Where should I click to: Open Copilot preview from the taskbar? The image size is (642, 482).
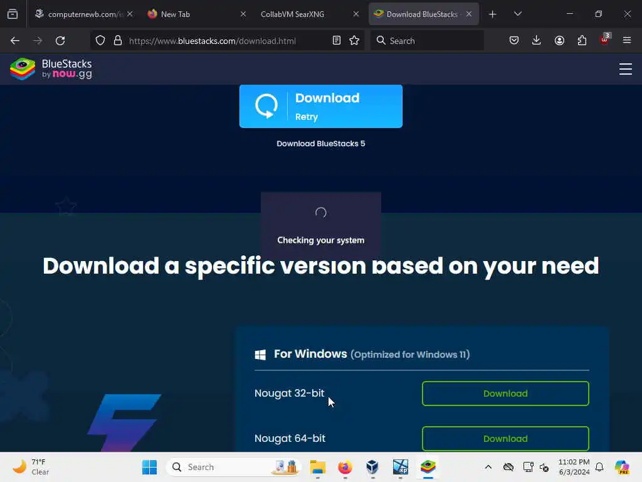tap(622, 467)
